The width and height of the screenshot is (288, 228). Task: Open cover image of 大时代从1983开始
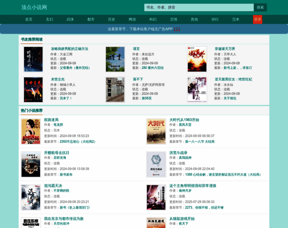[x=156, y=131]
